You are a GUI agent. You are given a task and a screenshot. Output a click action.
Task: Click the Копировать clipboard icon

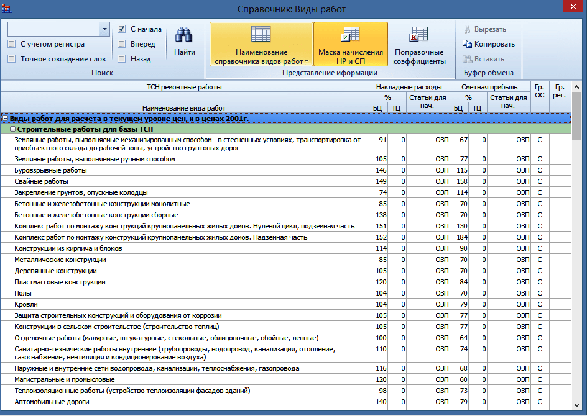467,44
